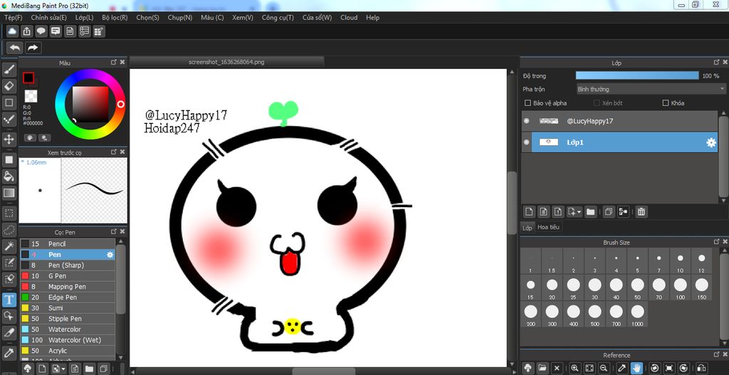Select the G Pen brush
The height and width of the screenshot is (375, 729).
coord(68,276)
